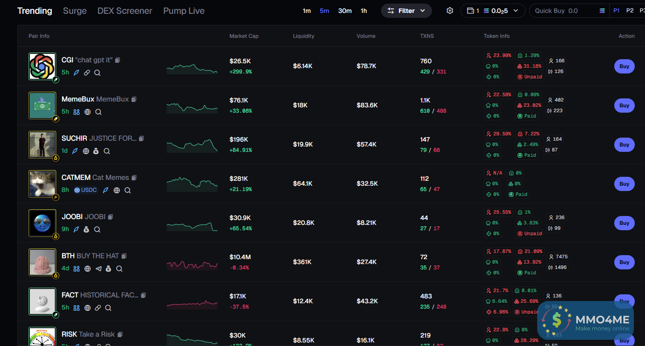Click the Telegram icon for BTH
The image size is (645, 346).
pos(99,269)
